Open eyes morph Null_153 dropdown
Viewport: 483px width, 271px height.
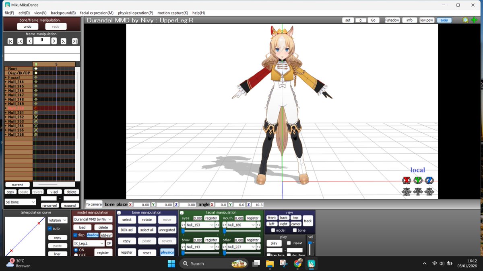(x=200, y=225)
